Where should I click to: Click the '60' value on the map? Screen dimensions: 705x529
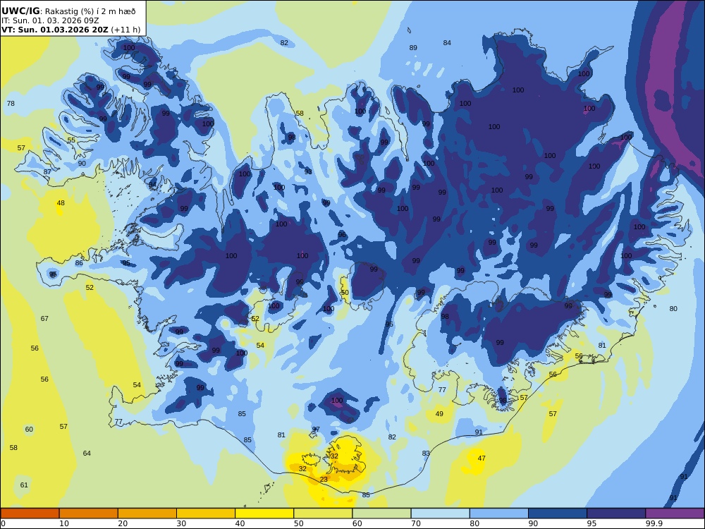coord(29,429)
